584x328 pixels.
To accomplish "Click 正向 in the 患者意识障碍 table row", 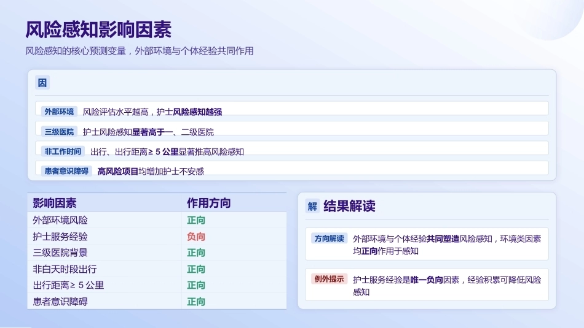I will point(196,302).
